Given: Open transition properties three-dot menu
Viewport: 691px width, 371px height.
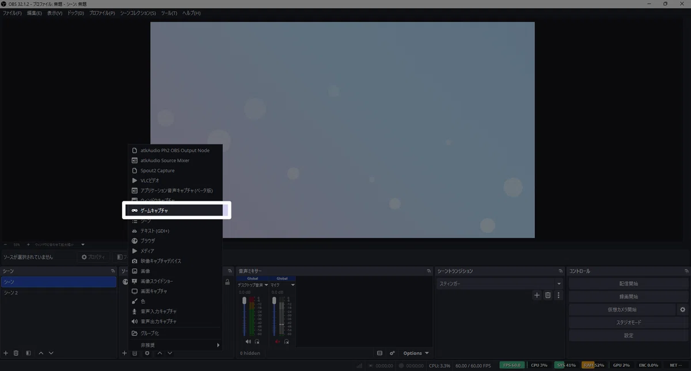Looking at the screenshot, I should click(x=558, y=295).
